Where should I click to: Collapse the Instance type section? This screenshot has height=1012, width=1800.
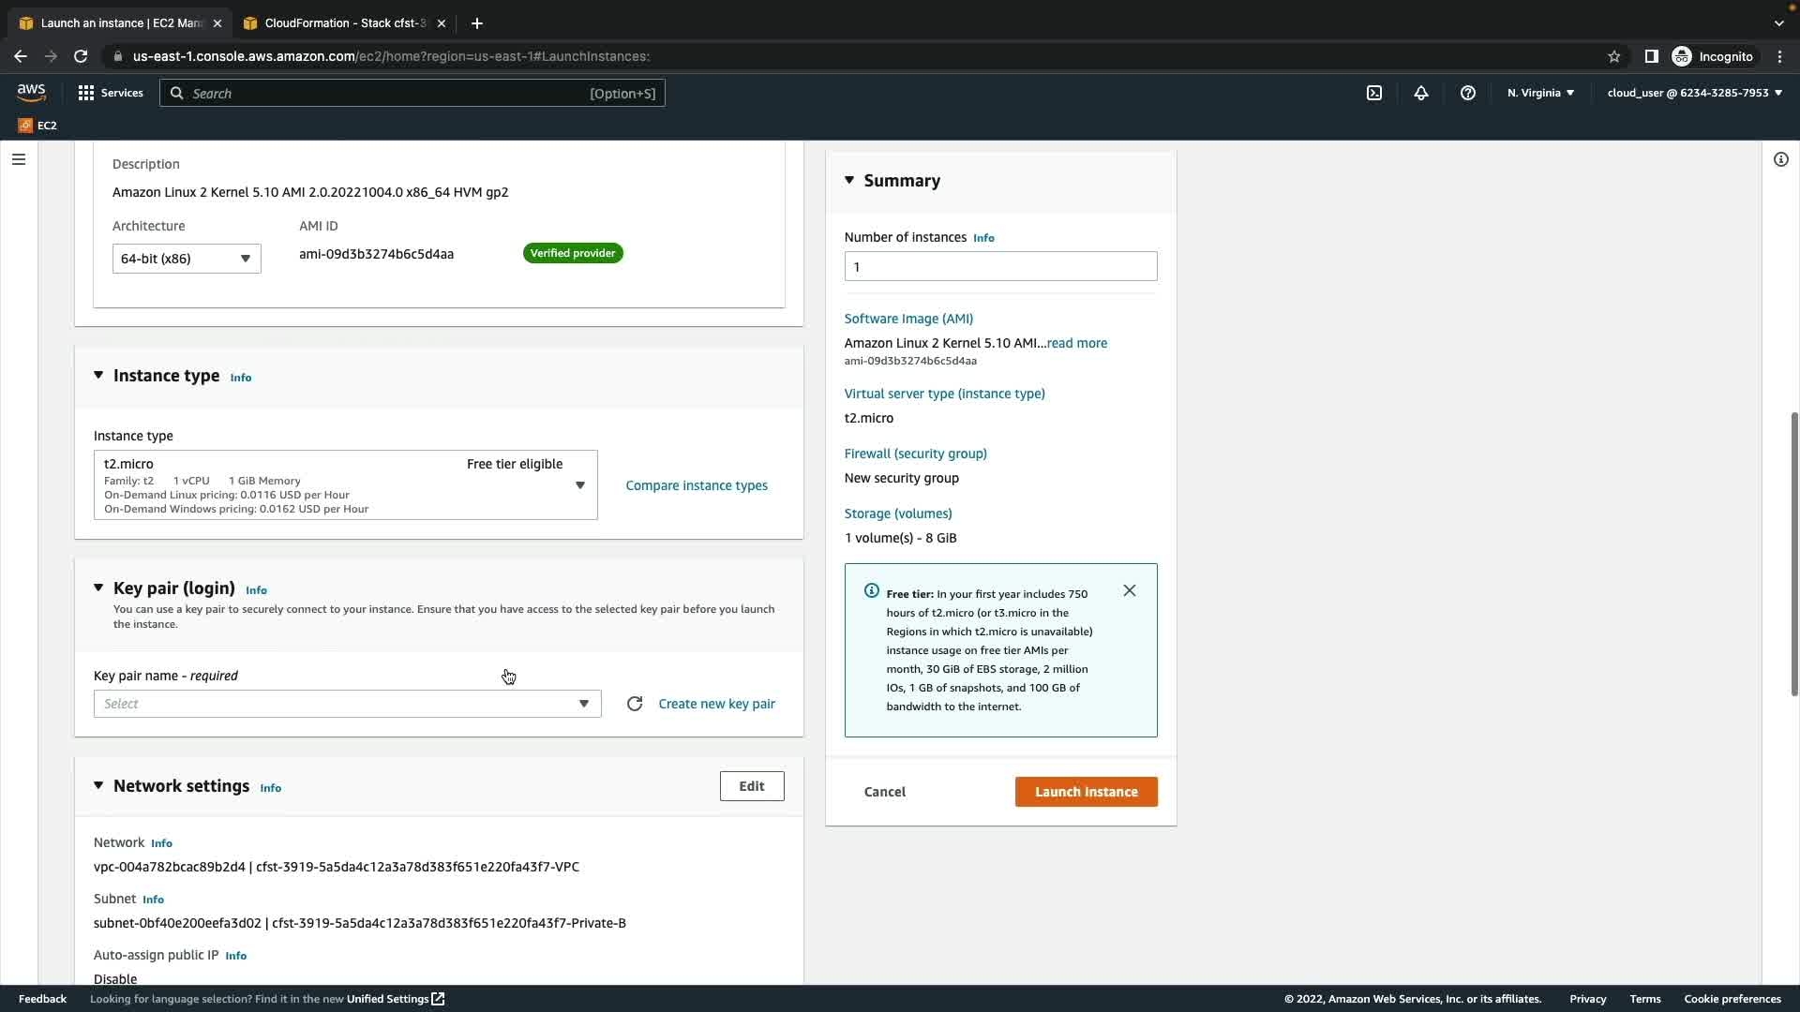[x=98, y=375]
